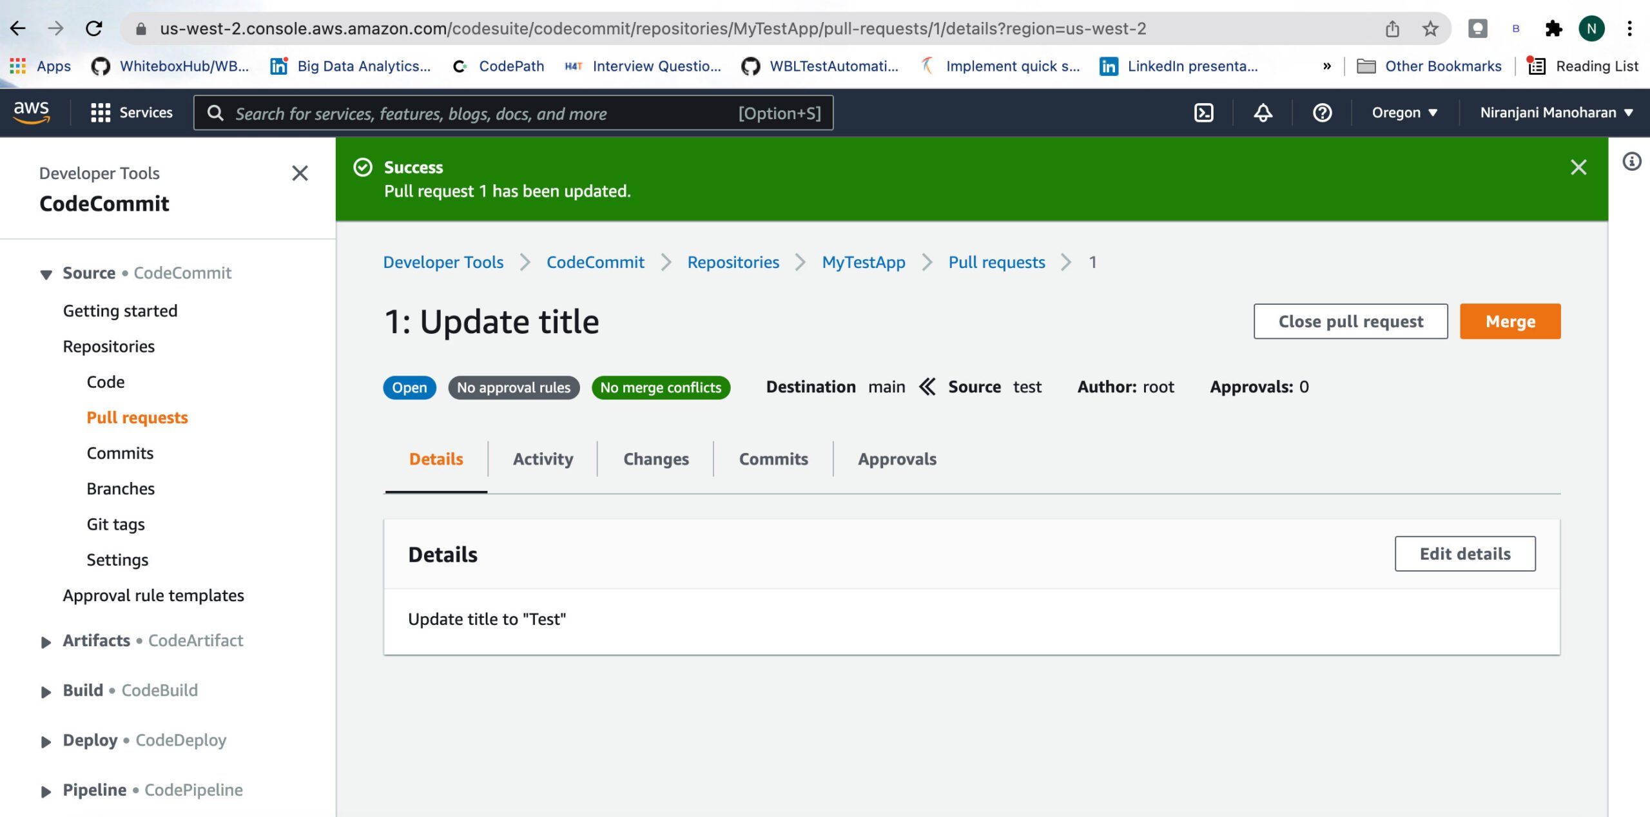Click the AWS services search field
This screenshot has height=817, width=1650.
513,113
